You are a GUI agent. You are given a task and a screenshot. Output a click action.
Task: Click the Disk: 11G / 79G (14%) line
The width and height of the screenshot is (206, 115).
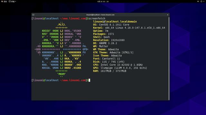pyautogui.click(x=109, y=62)
